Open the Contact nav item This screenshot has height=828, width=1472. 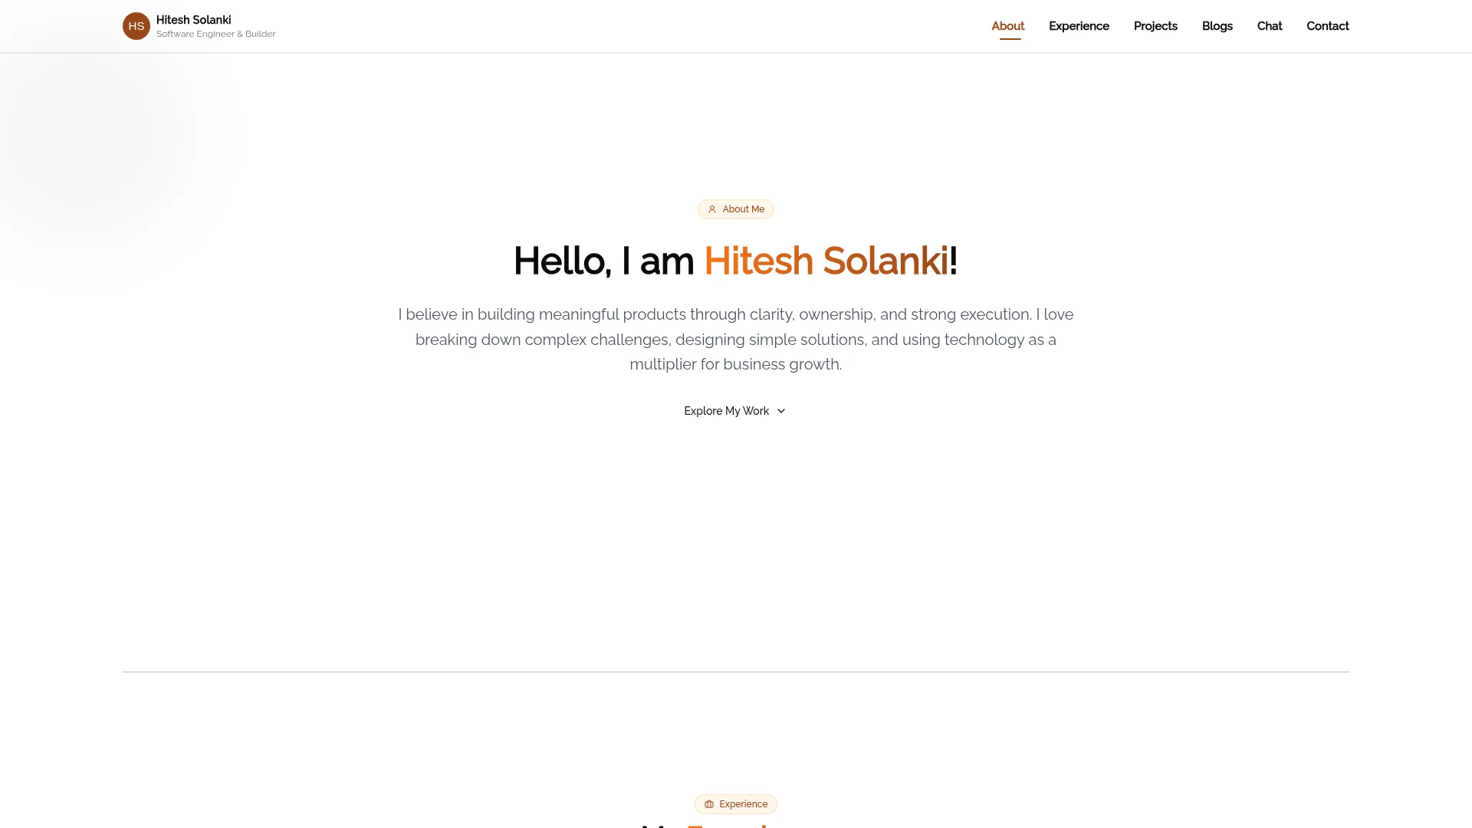click(1328, 26)
